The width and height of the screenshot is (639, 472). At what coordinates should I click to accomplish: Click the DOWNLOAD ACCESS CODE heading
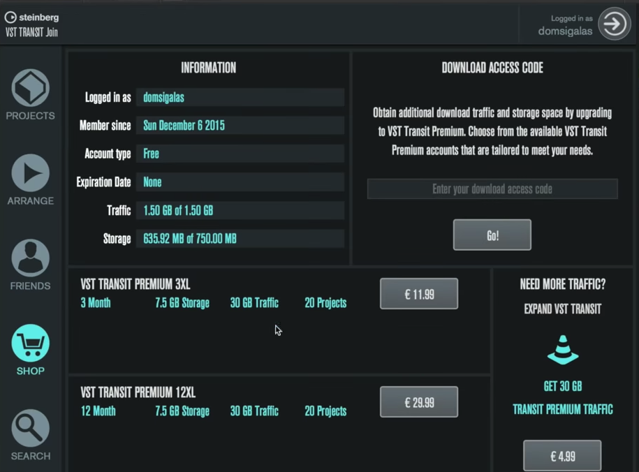[492, 68]
